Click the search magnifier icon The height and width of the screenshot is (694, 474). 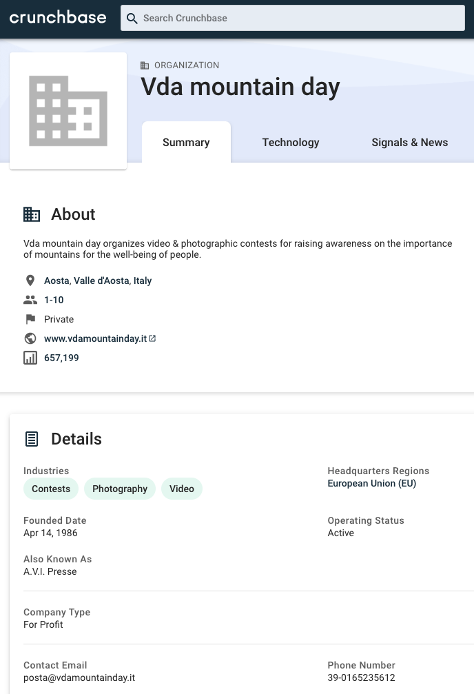coord(132,19)
